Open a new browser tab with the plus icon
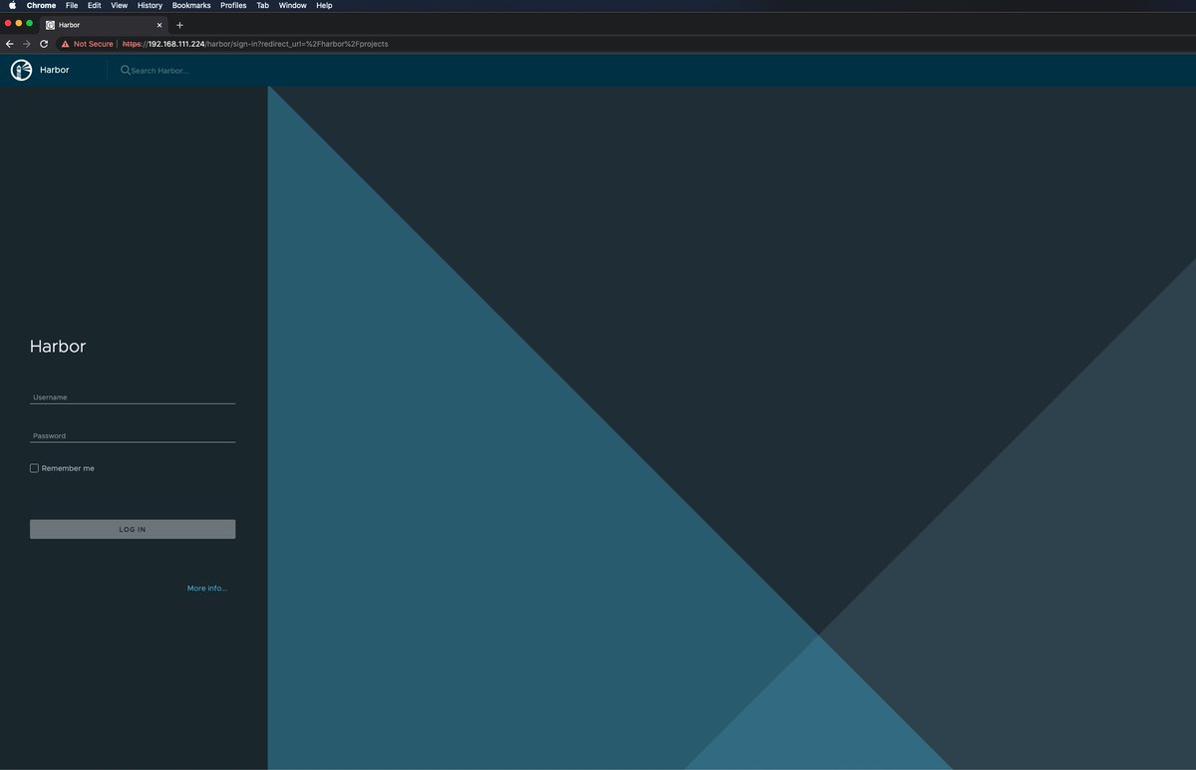This screenshot has width=1196, height=770. click(x=179, y=25)
